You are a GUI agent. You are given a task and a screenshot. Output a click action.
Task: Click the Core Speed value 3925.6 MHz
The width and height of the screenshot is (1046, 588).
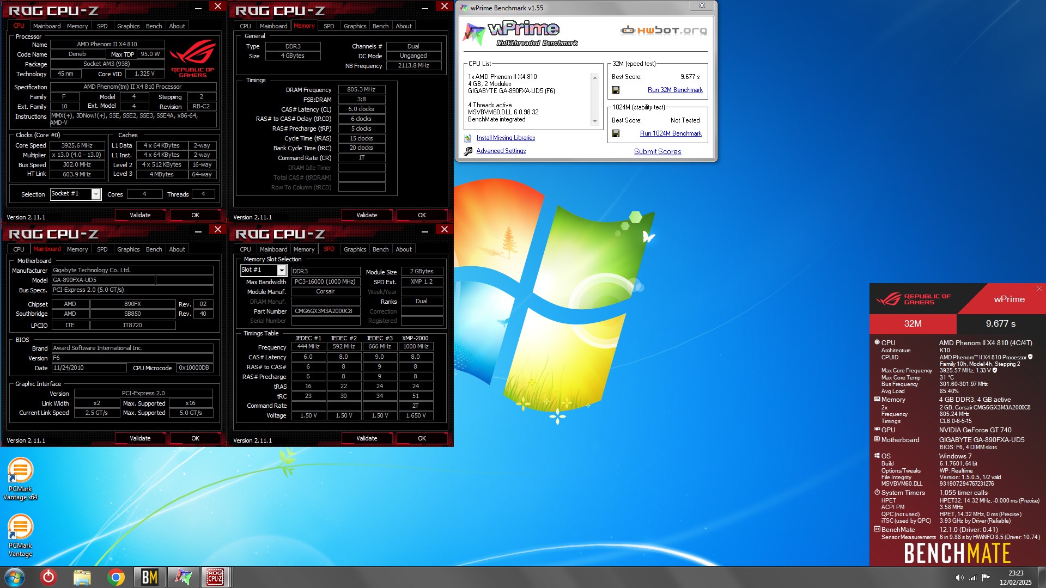[77, 145]
